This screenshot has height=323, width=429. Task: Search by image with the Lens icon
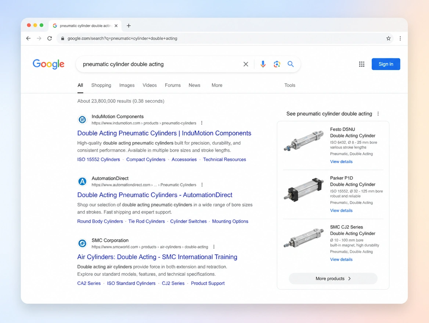(x=277, y=64)
